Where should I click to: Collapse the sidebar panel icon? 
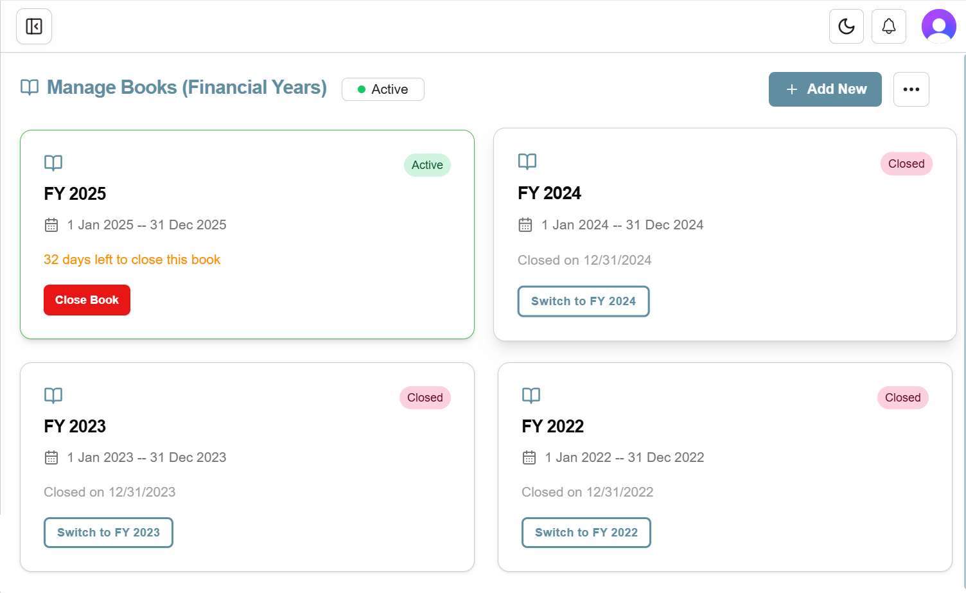pyautogui.click(x=34, y=26)
